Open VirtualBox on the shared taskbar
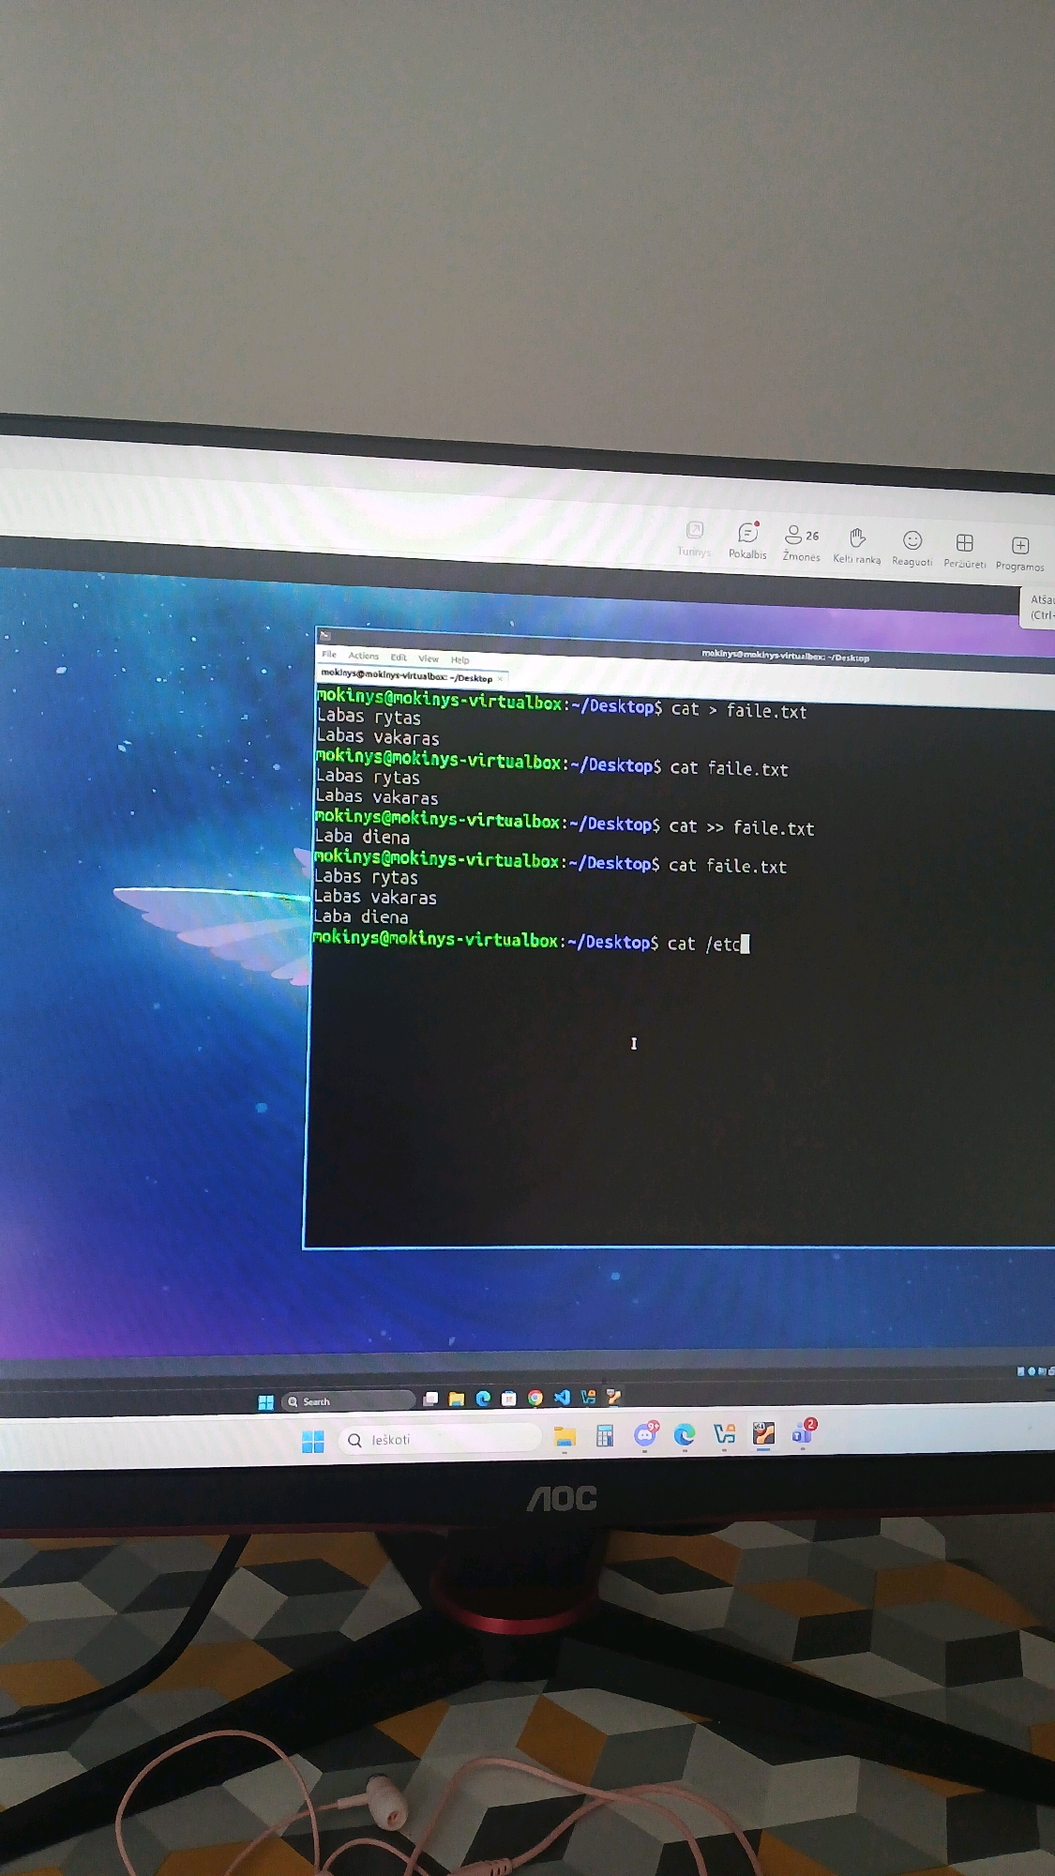The height and width of the screenshot is (1876, 1055). [x=588, y=1398]
